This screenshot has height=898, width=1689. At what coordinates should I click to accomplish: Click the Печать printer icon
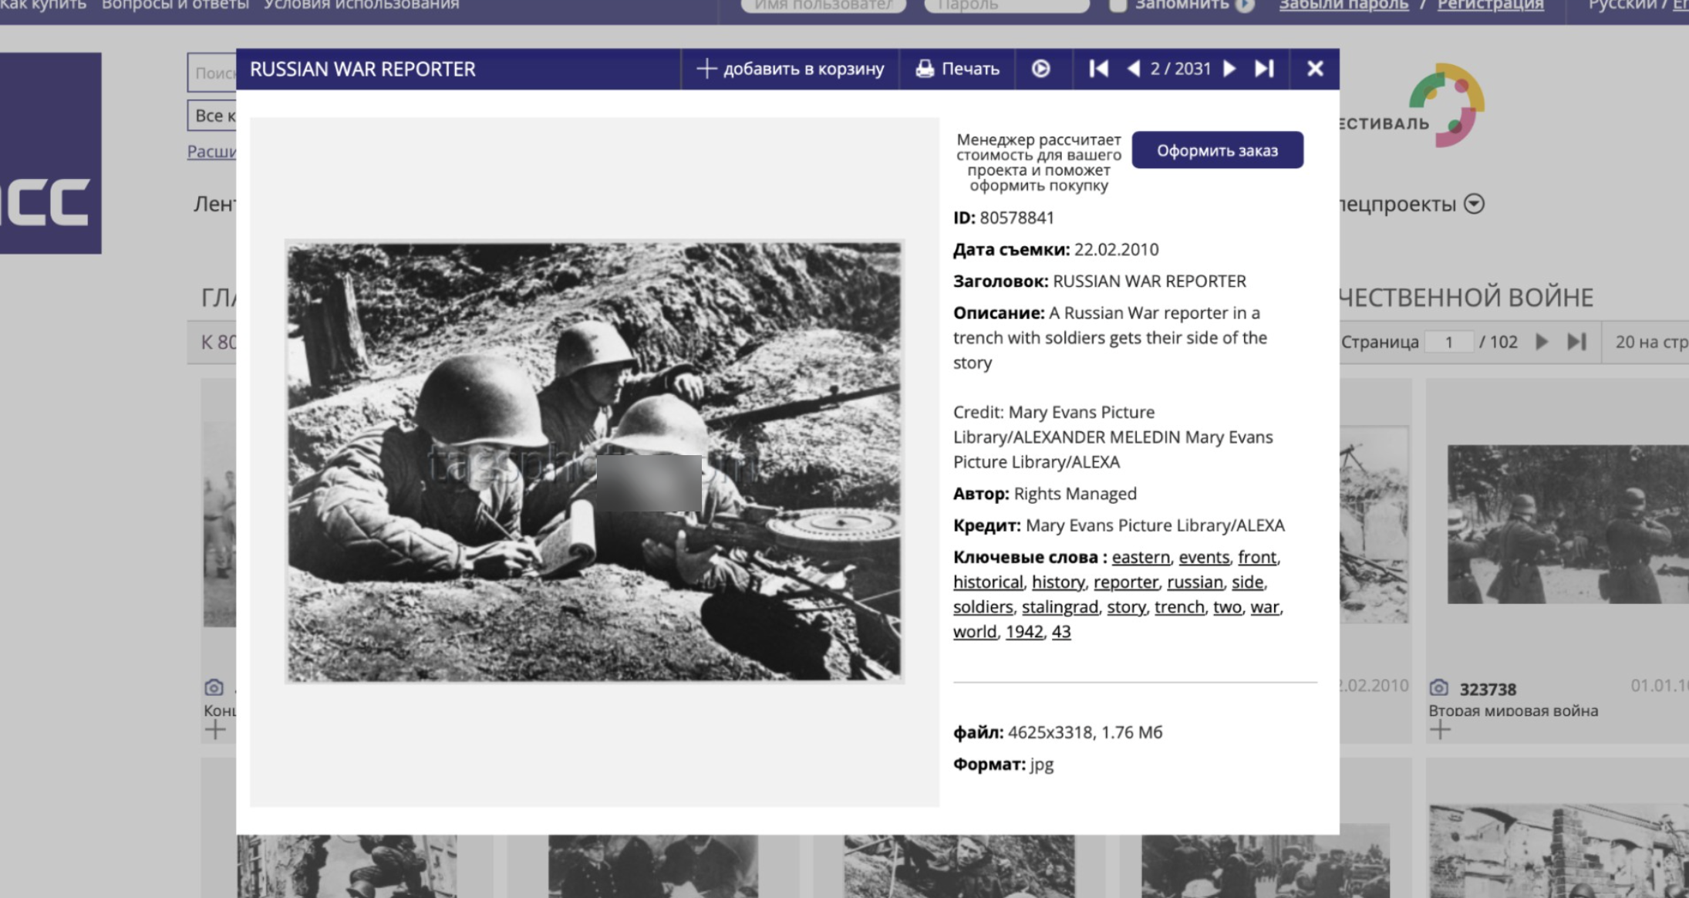pyautogui.click(x=925, y=69)
